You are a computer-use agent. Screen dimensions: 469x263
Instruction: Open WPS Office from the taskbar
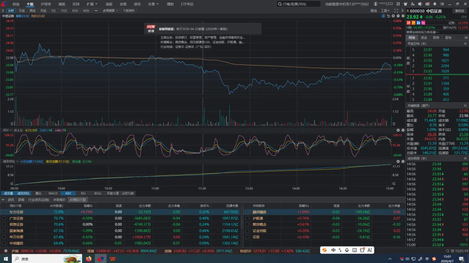112,259
